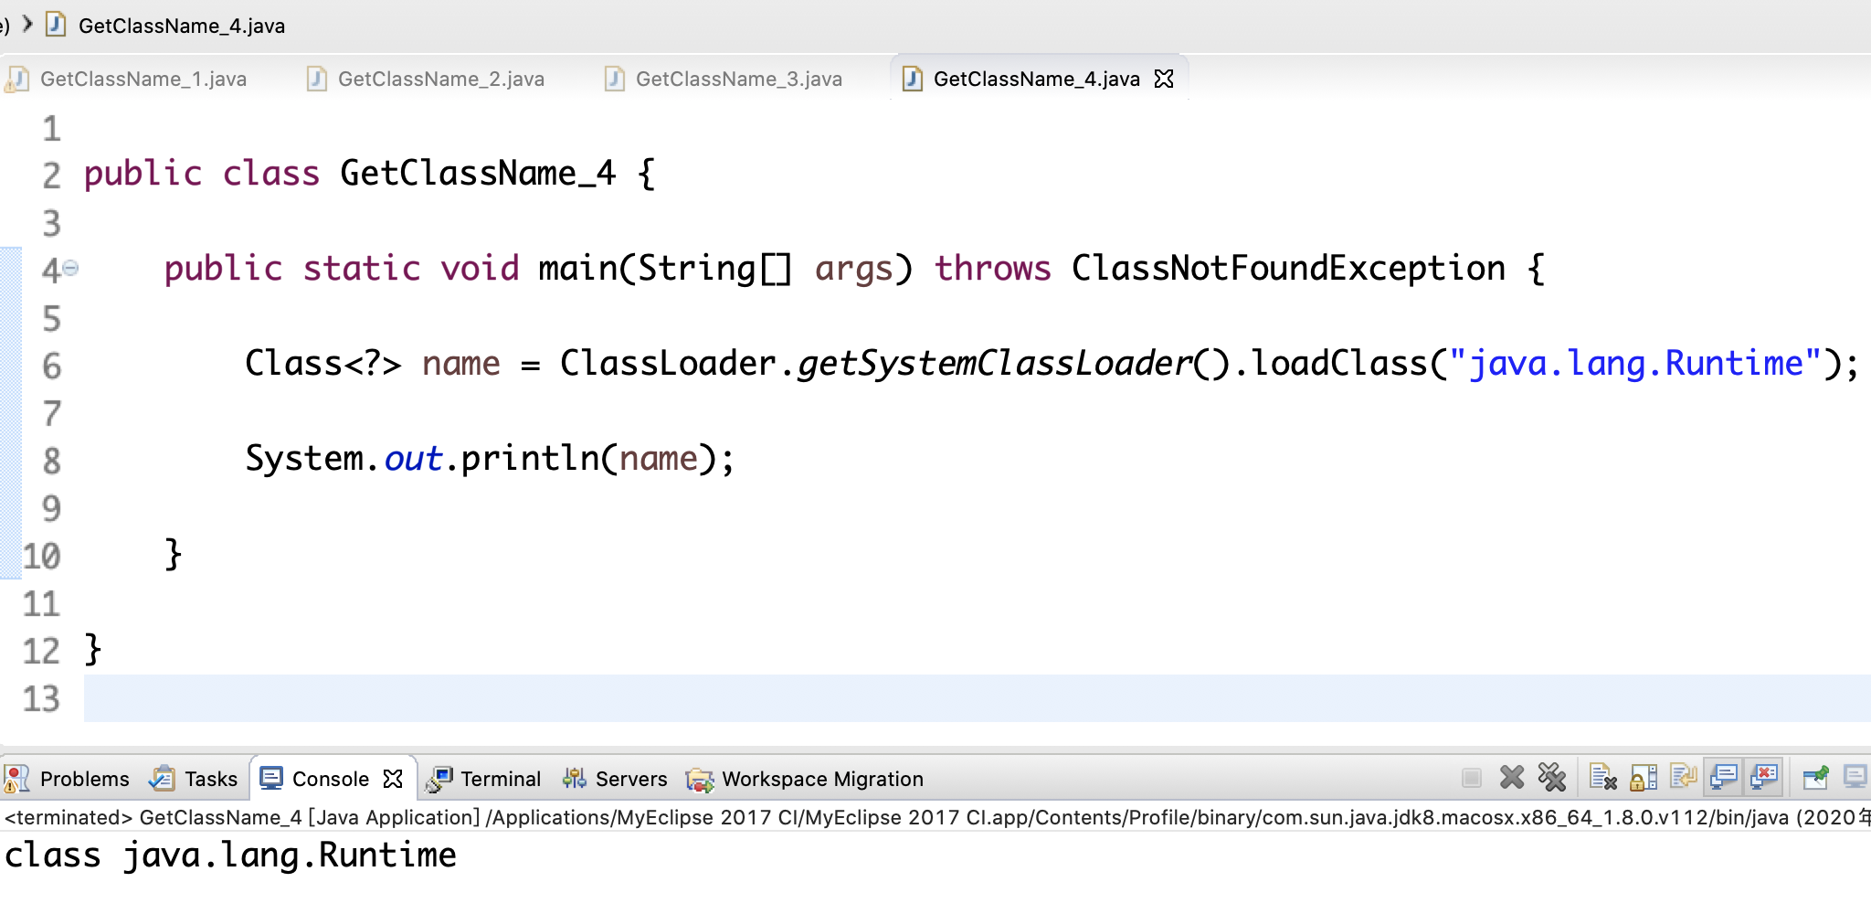Remove the launch with the single X icon

(1512, 778)
